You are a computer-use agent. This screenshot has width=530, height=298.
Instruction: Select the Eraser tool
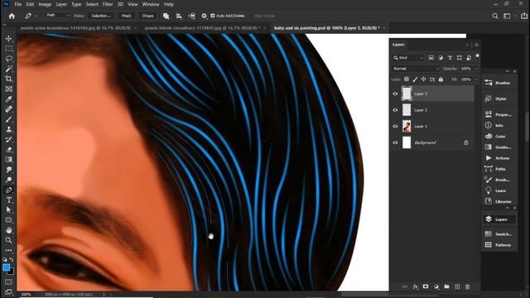(9, 149)
